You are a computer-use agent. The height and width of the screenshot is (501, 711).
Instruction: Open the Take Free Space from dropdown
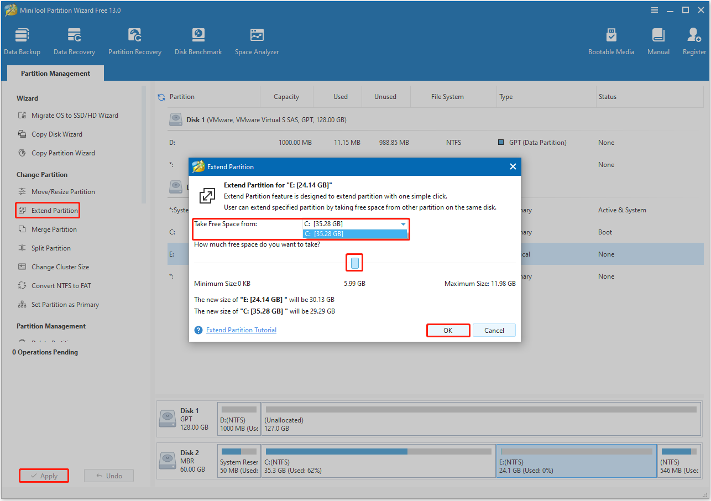(403, 224)
